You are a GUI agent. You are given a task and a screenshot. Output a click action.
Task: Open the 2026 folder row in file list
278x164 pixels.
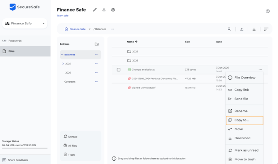coord(190,61)
